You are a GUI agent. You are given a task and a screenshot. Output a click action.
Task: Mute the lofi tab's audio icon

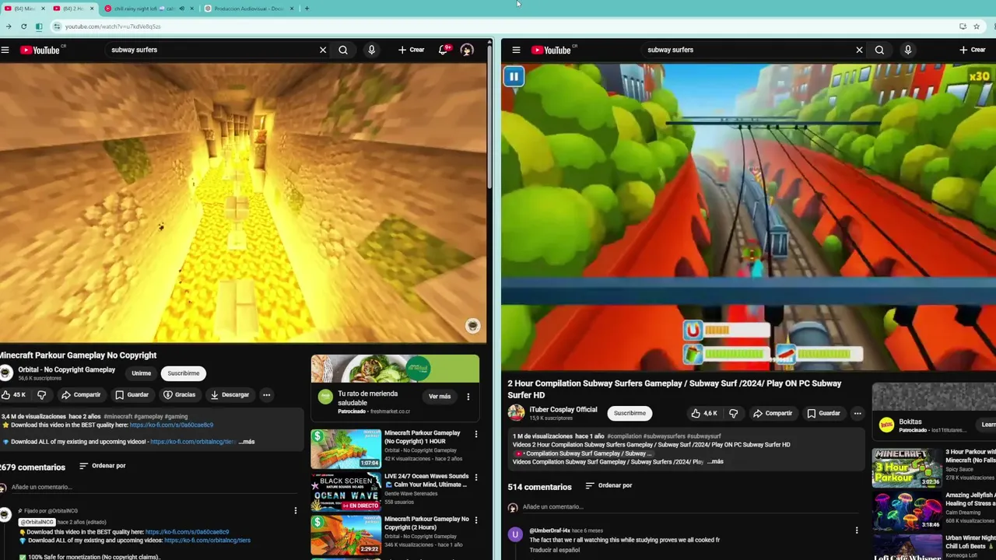click(x=181, y=9)
